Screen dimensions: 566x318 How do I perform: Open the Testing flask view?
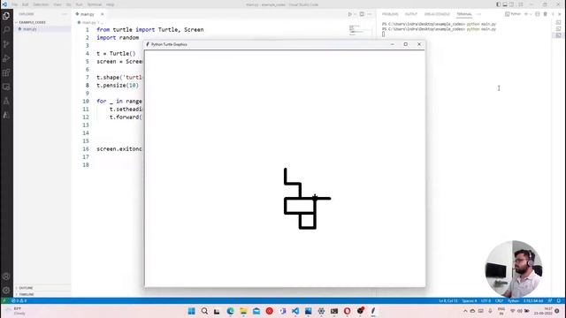point(6,101)
